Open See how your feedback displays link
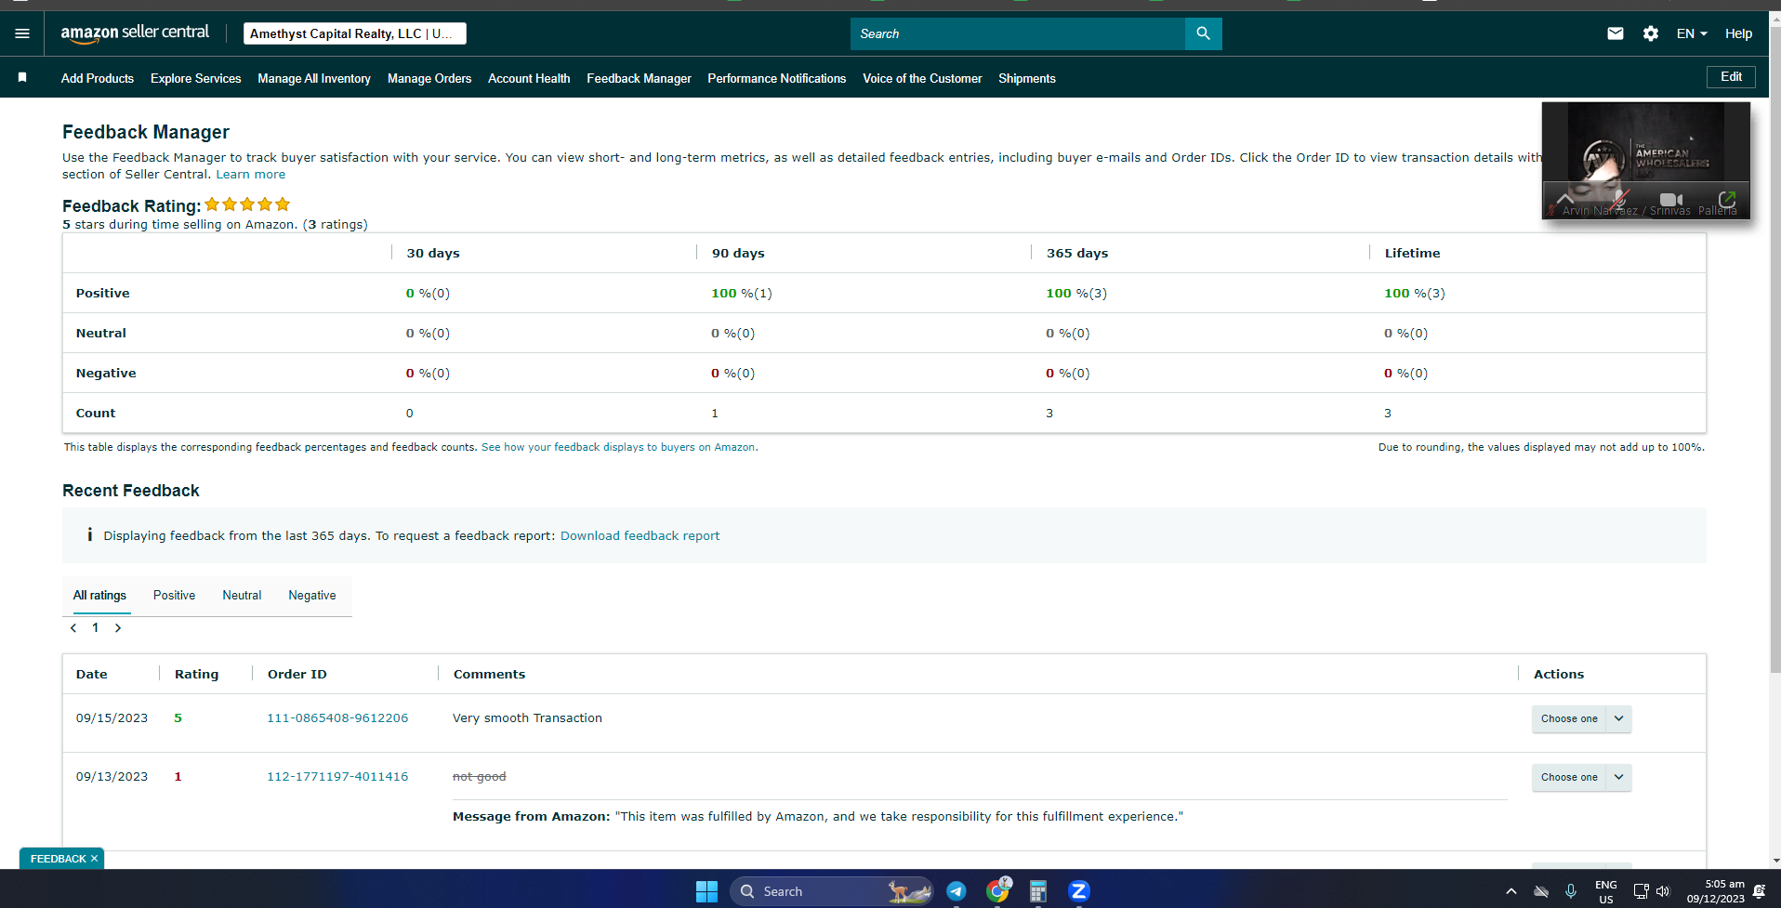This screenshot has height=908, width=1781. [x=618, y=447]
